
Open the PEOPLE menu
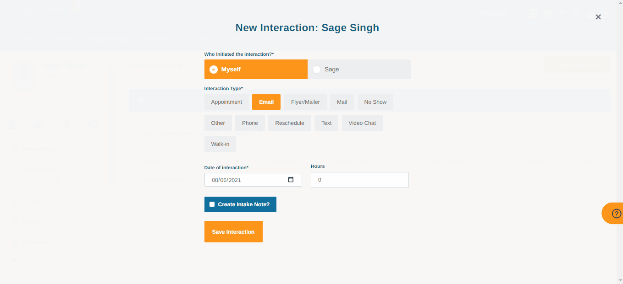point(494,14)
